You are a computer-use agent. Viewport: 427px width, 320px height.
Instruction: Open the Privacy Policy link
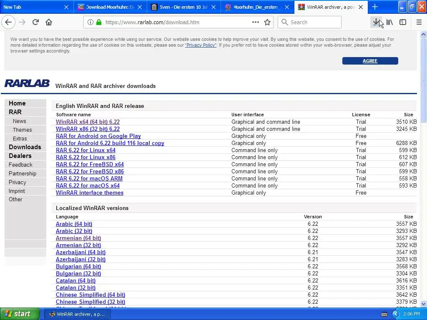(201, 45)
